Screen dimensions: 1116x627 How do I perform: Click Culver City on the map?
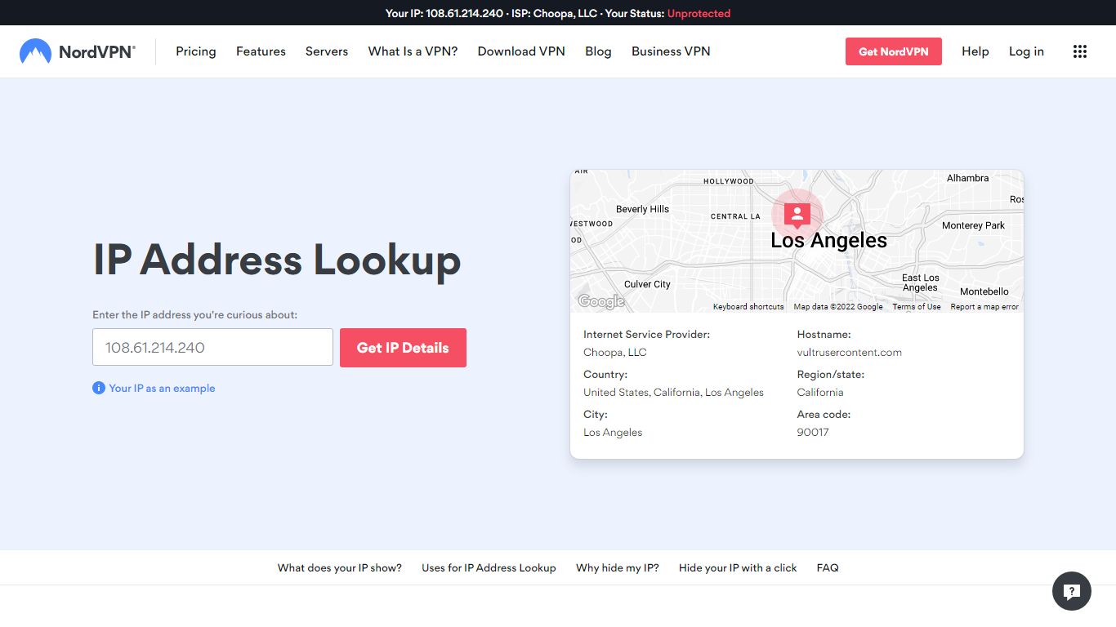pos(647,284)
